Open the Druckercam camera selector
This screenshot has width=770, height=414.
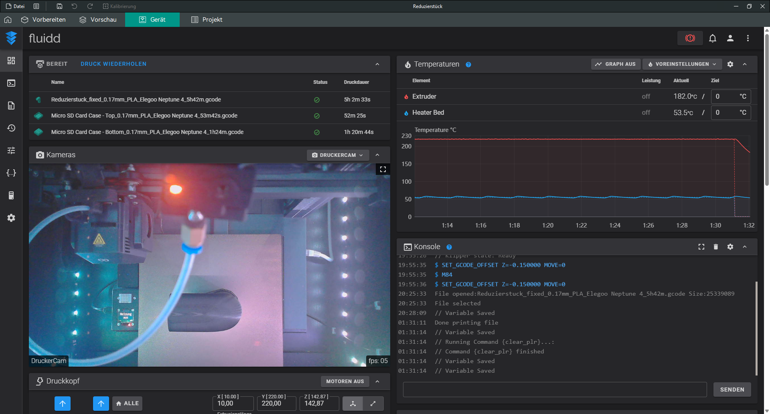[338, 155]
